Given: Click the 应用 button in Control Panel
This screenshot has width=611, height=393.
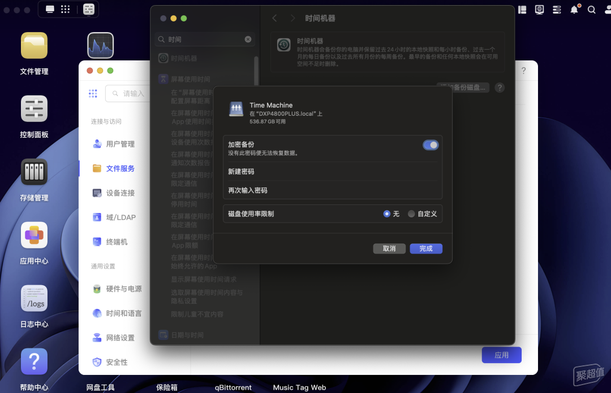Looking at the screenshot, I should pos(501,355).
